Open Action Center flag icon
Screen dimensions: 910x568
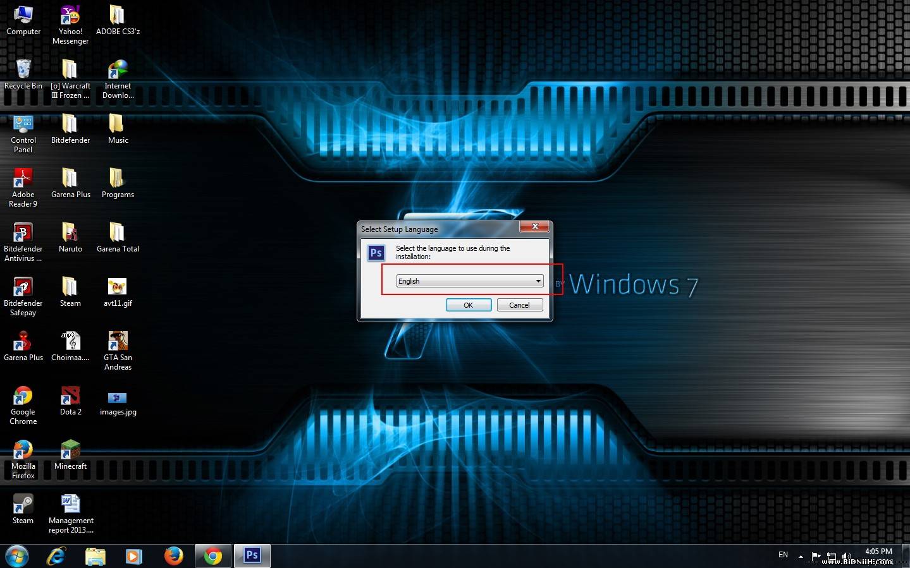click(x=816, y=556)
